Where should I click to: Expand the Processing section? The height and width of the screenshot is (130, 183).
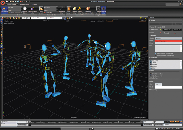click(181, 90)
